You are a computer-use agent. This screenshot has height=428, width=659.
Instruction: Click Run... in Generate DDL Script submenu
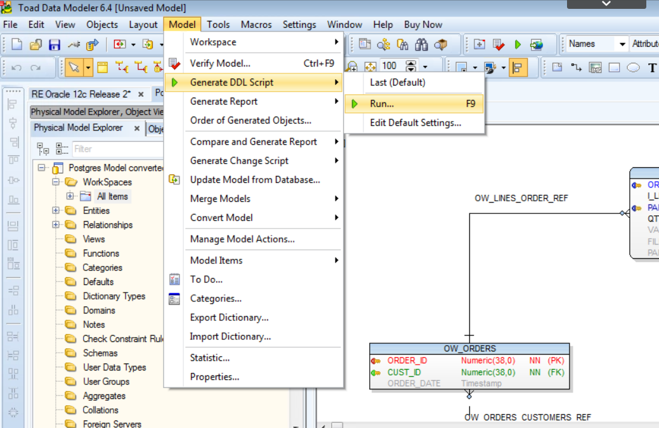(x=414, y=104)
